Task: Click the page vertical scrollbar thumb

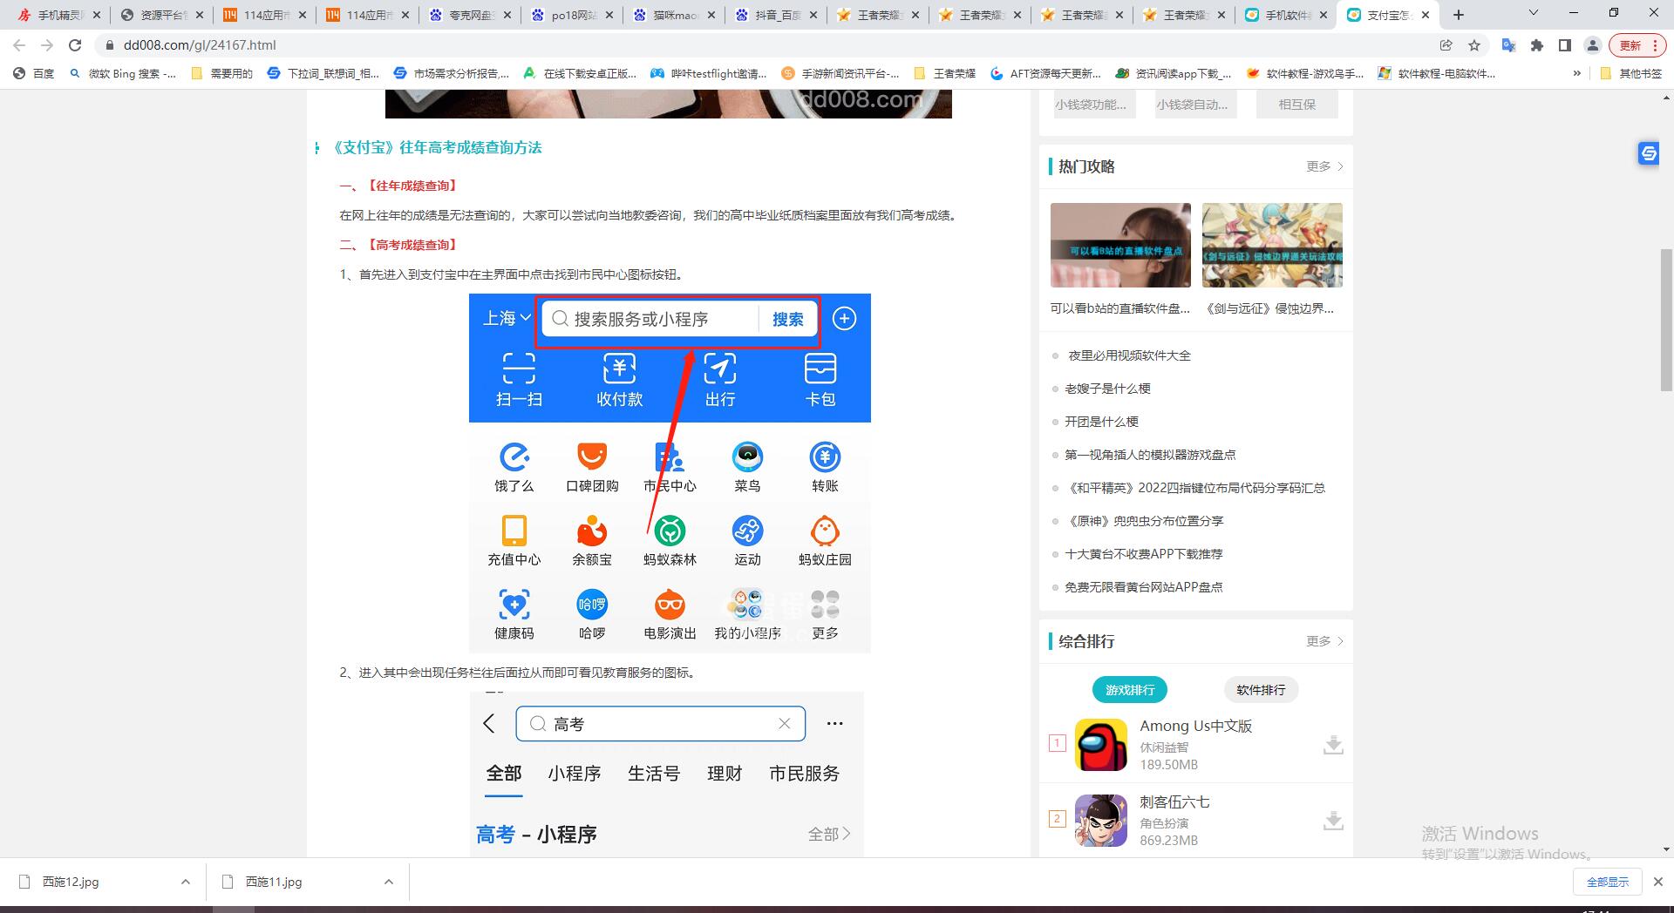Action: click(x=1666, y=320)
